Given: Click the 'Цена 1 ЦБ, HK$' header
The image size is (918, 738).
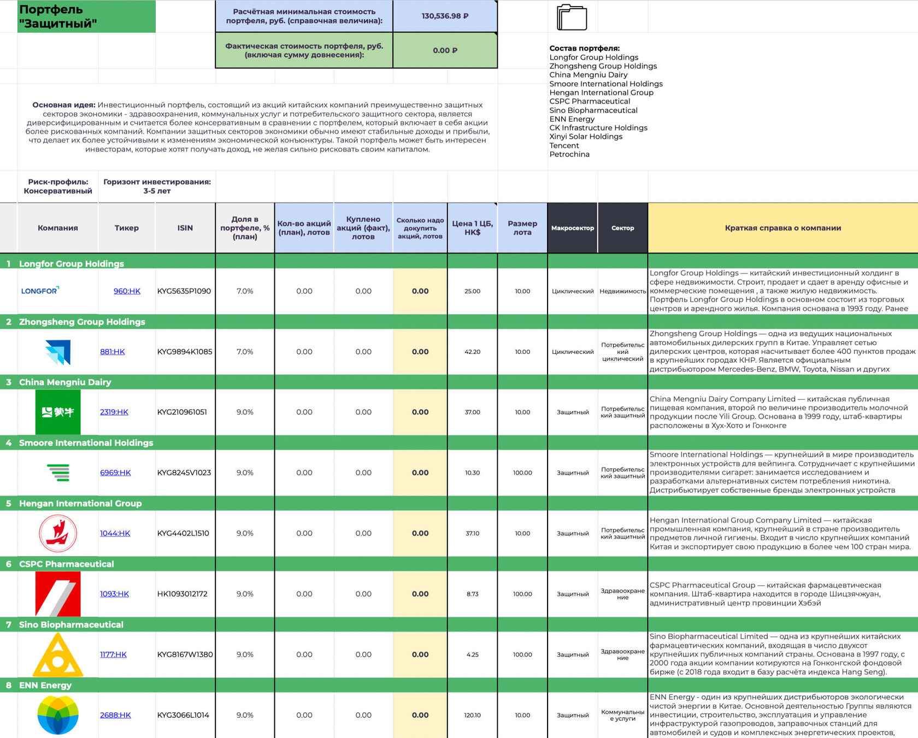Looking at the screenshot, I should tap(473, 228).
